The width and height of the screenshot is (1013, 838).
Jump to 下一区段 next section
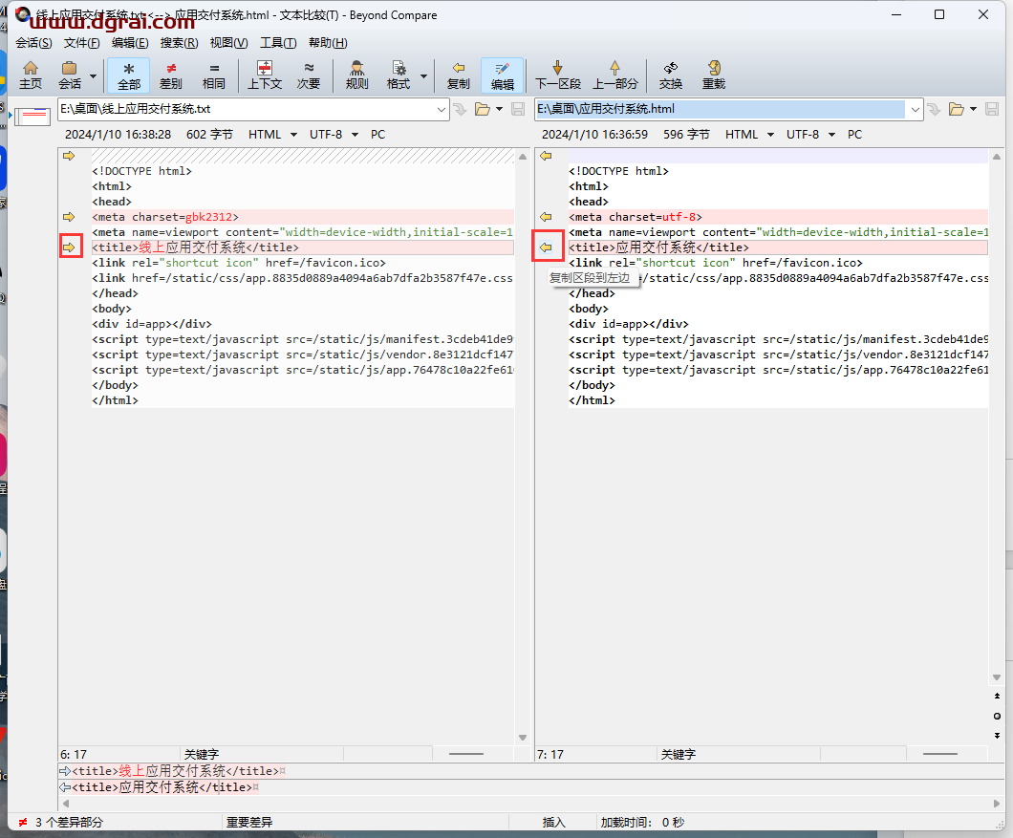tap(557, 75)
